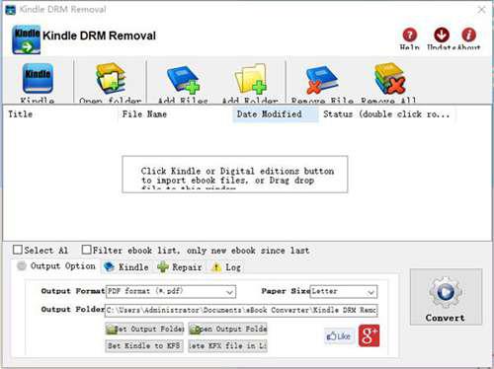Click the Kindle import toolbar icon
The image size is (494, 369).
pos(38,79)
